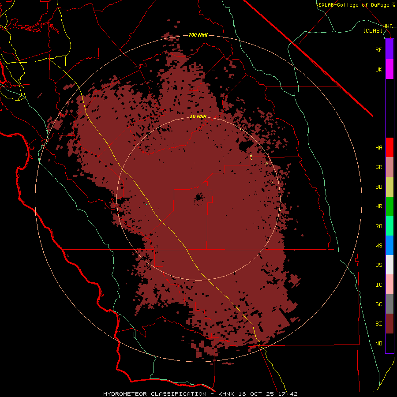Click the RF legend label
Image resolution: width=397 pixels, height=397 pixels.
tap(378, 50)
